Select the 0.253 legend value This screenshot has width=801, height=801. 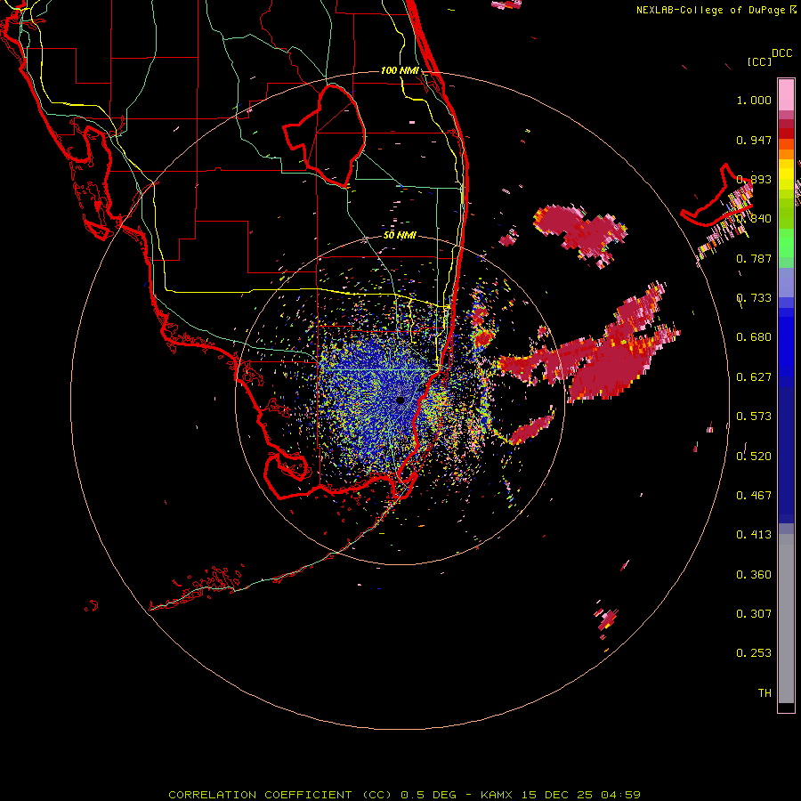coord(754,653)
